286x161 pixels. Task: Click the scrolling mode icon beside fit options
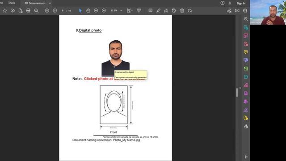pos(139,11)
